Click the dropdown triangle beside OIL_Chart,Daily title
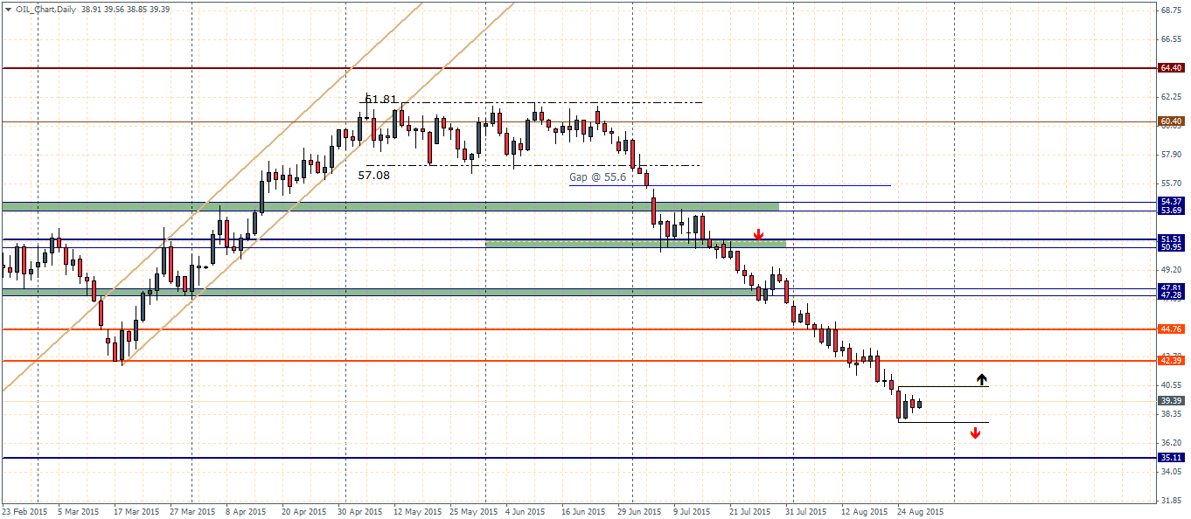The image size is (1191, 519). click(8, 9)
